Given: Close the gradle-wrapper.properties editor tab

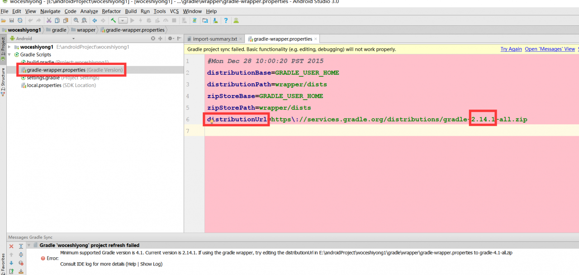Looking at the screenshot, I should [316, 39].
